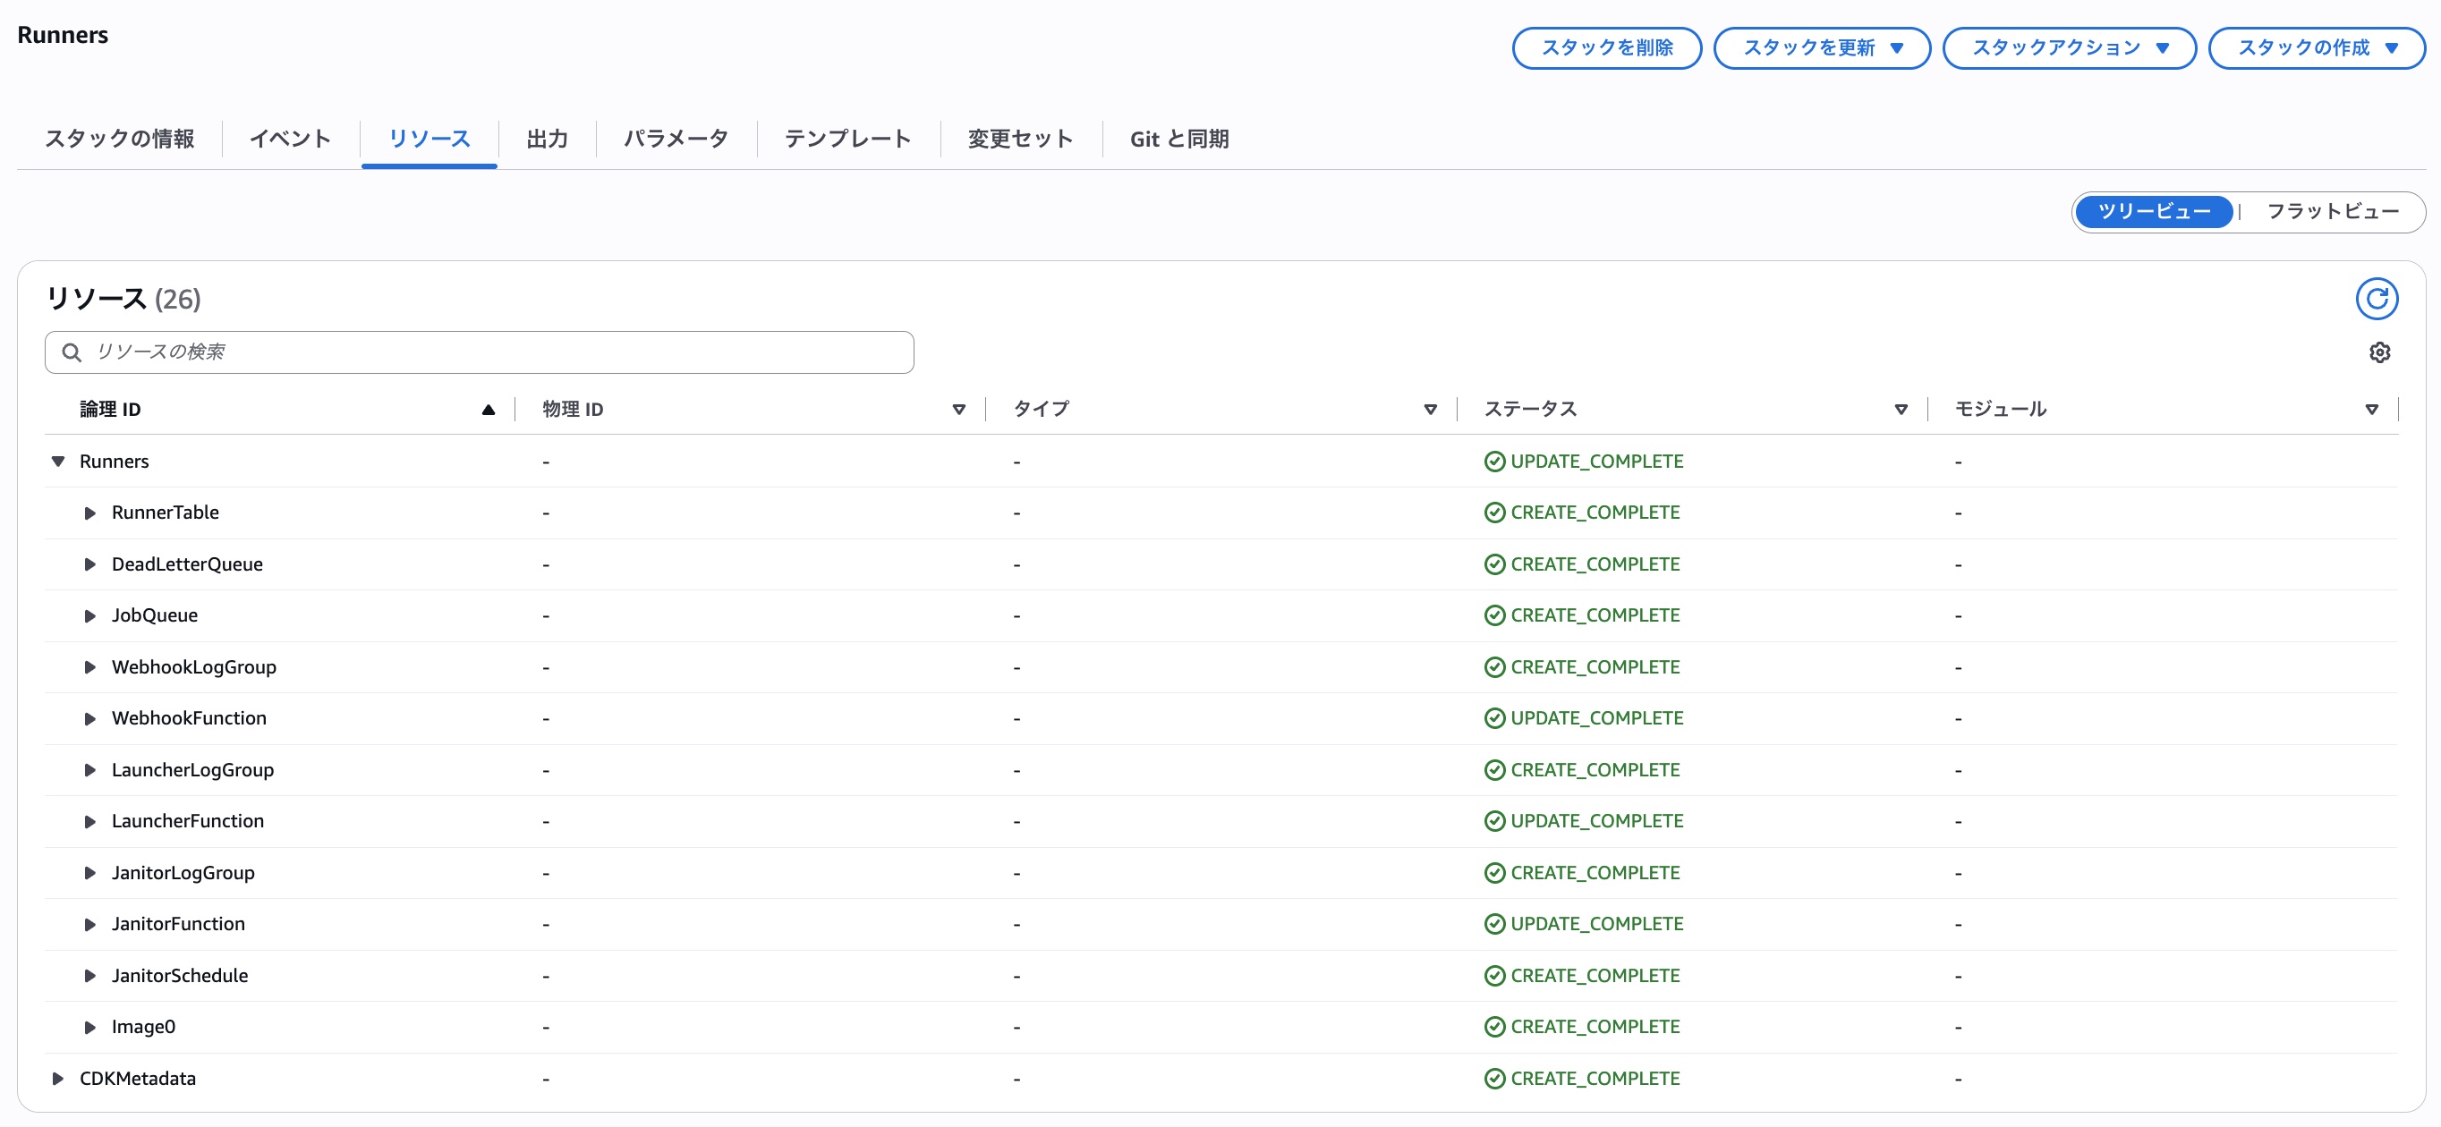Click the 論理 ID column header
Image resolution: width=2441 pixels, height=1127 pixels.
110,409
